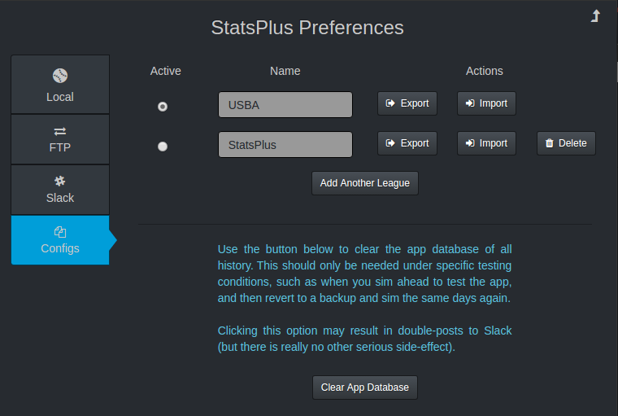Screen dimensions: 618x416
Task: Click the transfer arrows icon above FTP
Action: [x=60, y=131]
